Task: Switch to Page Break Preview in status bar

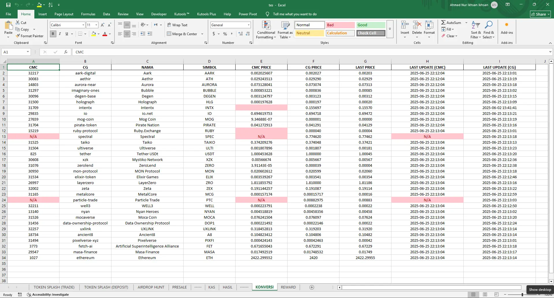Action: click(497, 295)
